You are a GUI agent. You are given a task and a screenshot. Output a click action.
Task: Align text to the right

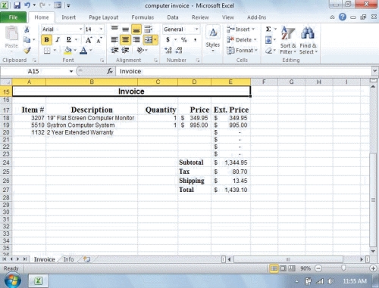(136, 40)
